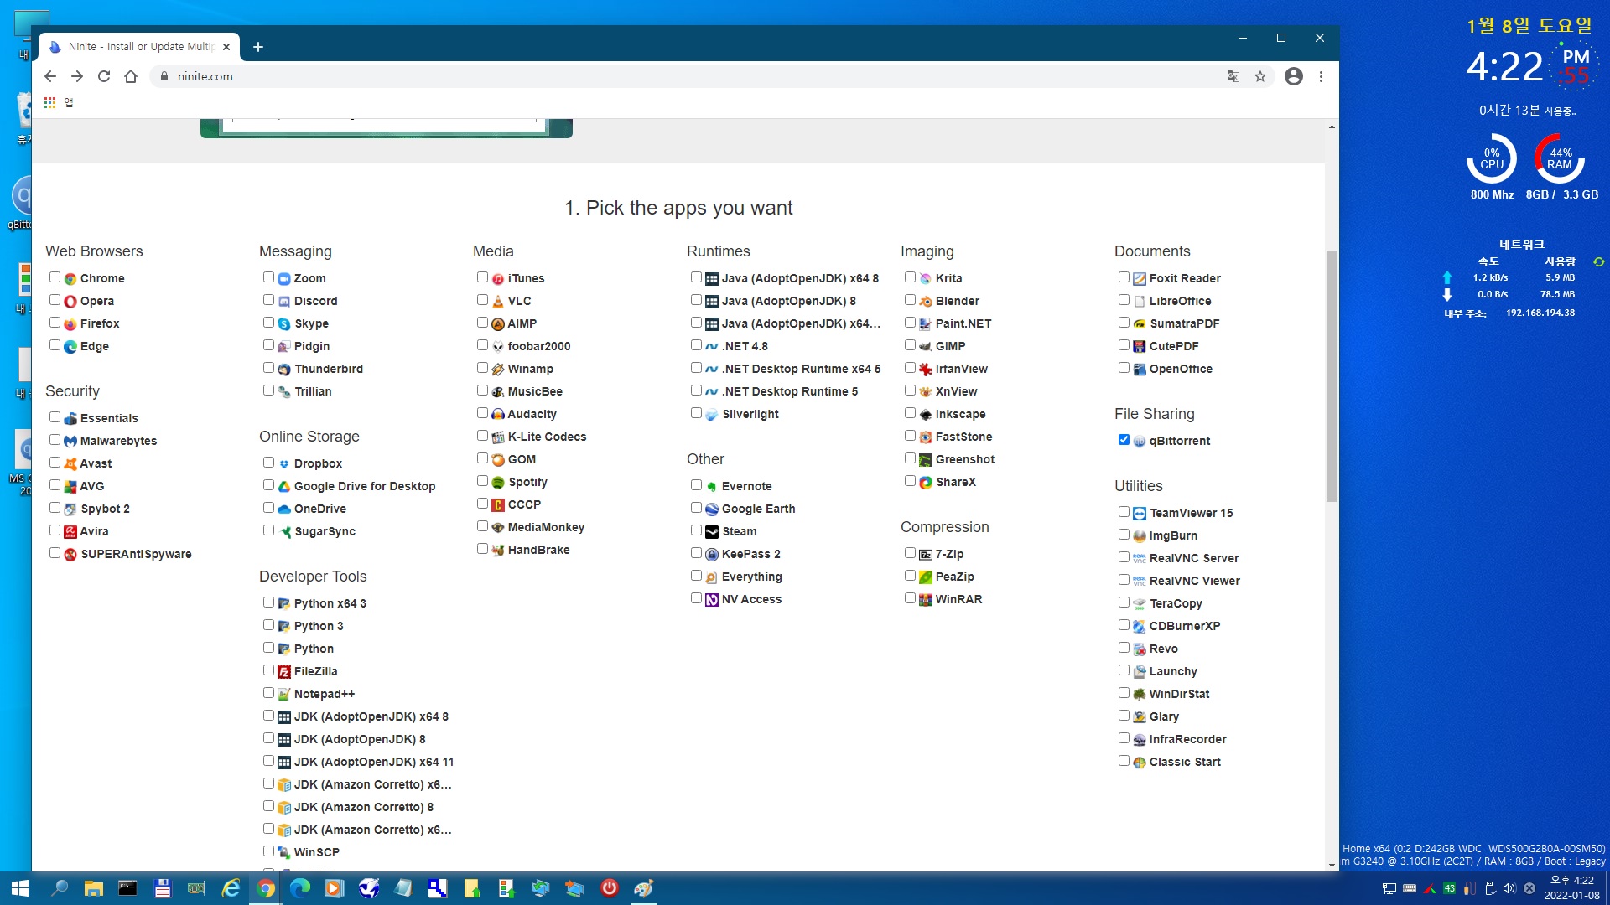Click the Firefox app icon
Image resolution: width=1610 pixels, height=905 pixels.
pyautogui.click(x=70, y=323)
